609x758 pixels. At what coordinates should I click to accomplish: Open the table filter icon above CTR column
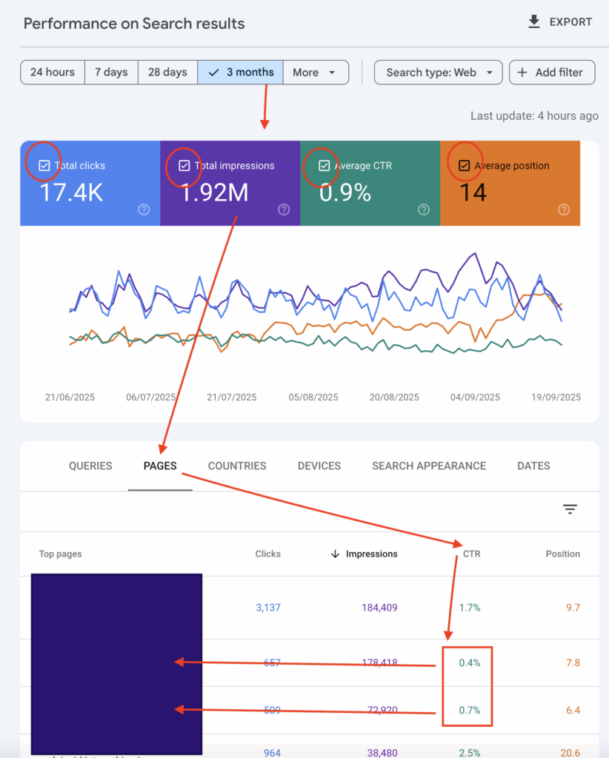point(569,509)
